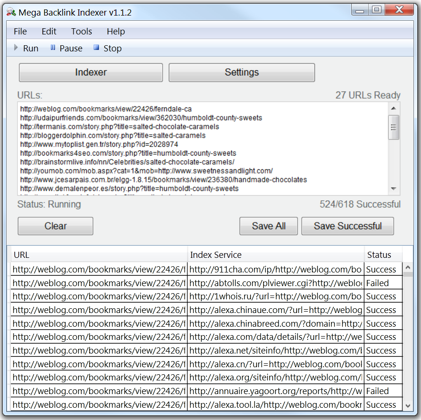Open the File menu
The width and height of the screenshot is (421, 420).
(x=20, y=31)
